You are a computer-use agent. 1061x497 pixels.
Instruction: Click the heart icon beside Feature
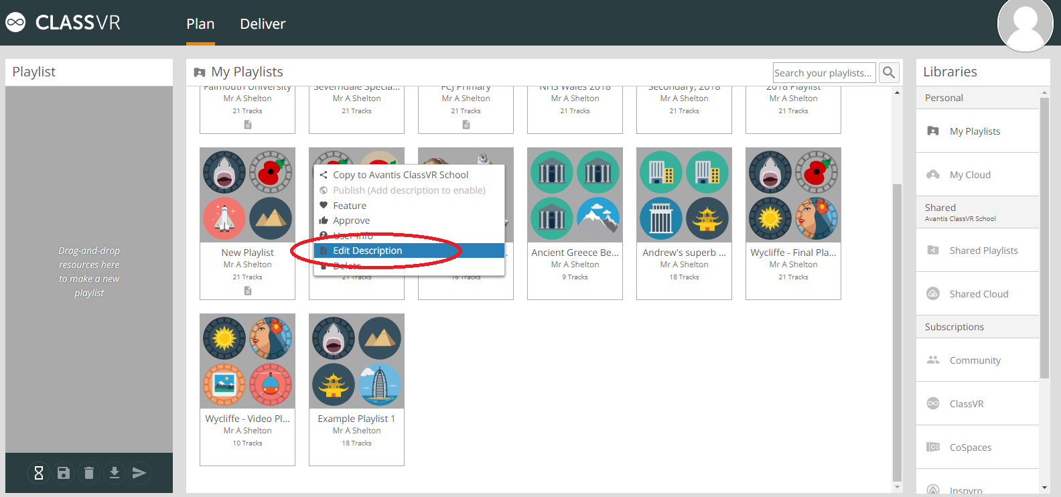pyautogui.click(x=324, y=205)
